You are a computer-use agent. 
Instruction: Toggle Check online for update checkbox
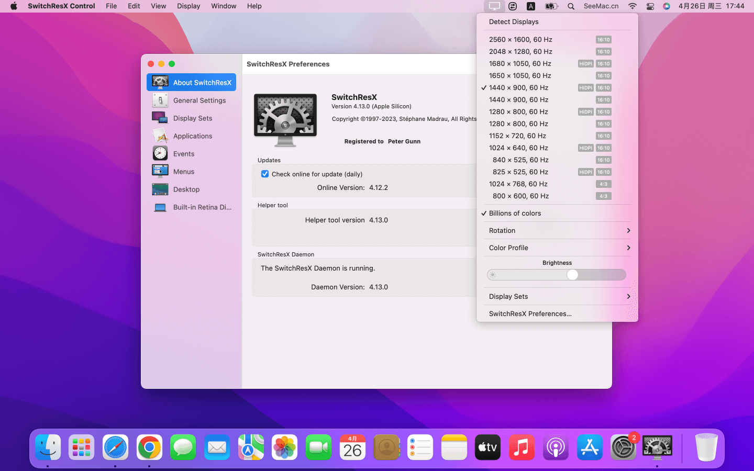click(265, 174)
